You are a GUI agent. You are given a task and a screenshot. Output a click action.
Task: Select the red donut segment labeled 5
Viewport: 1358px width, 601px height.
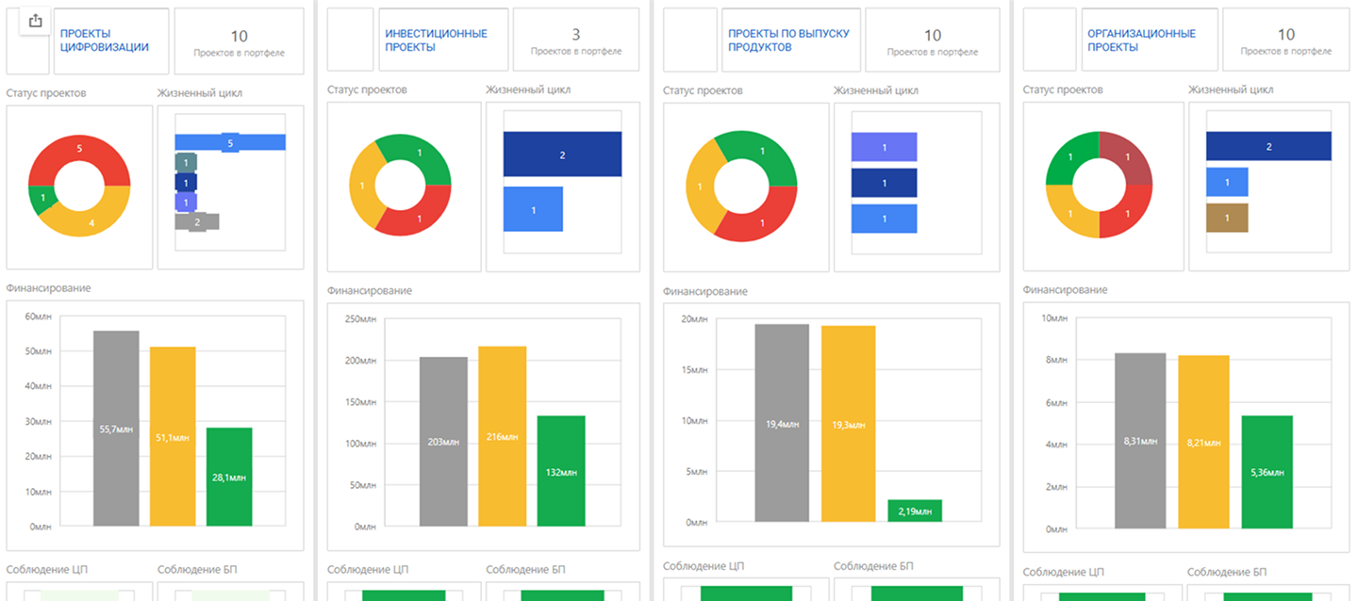(x=79, y=152)
